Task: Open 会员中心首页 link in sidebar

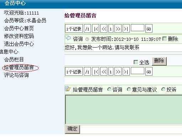Action: click(19, 28)
